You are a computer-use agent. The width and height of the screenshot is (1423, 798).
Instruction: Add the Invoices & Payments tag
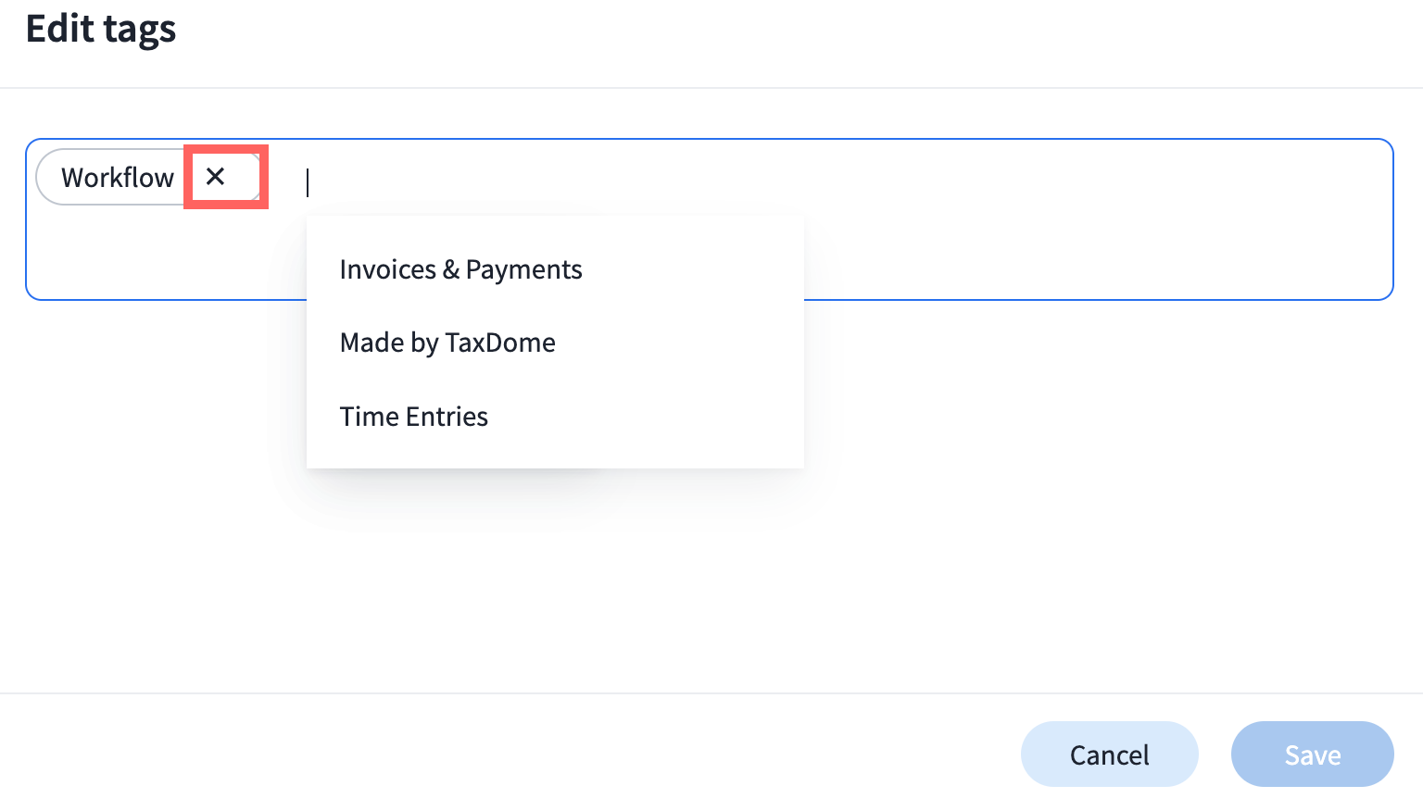460,269
